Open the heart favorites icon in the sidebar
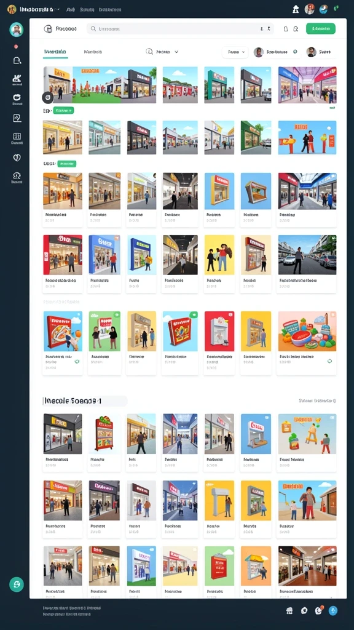 (x=17, y=157)
